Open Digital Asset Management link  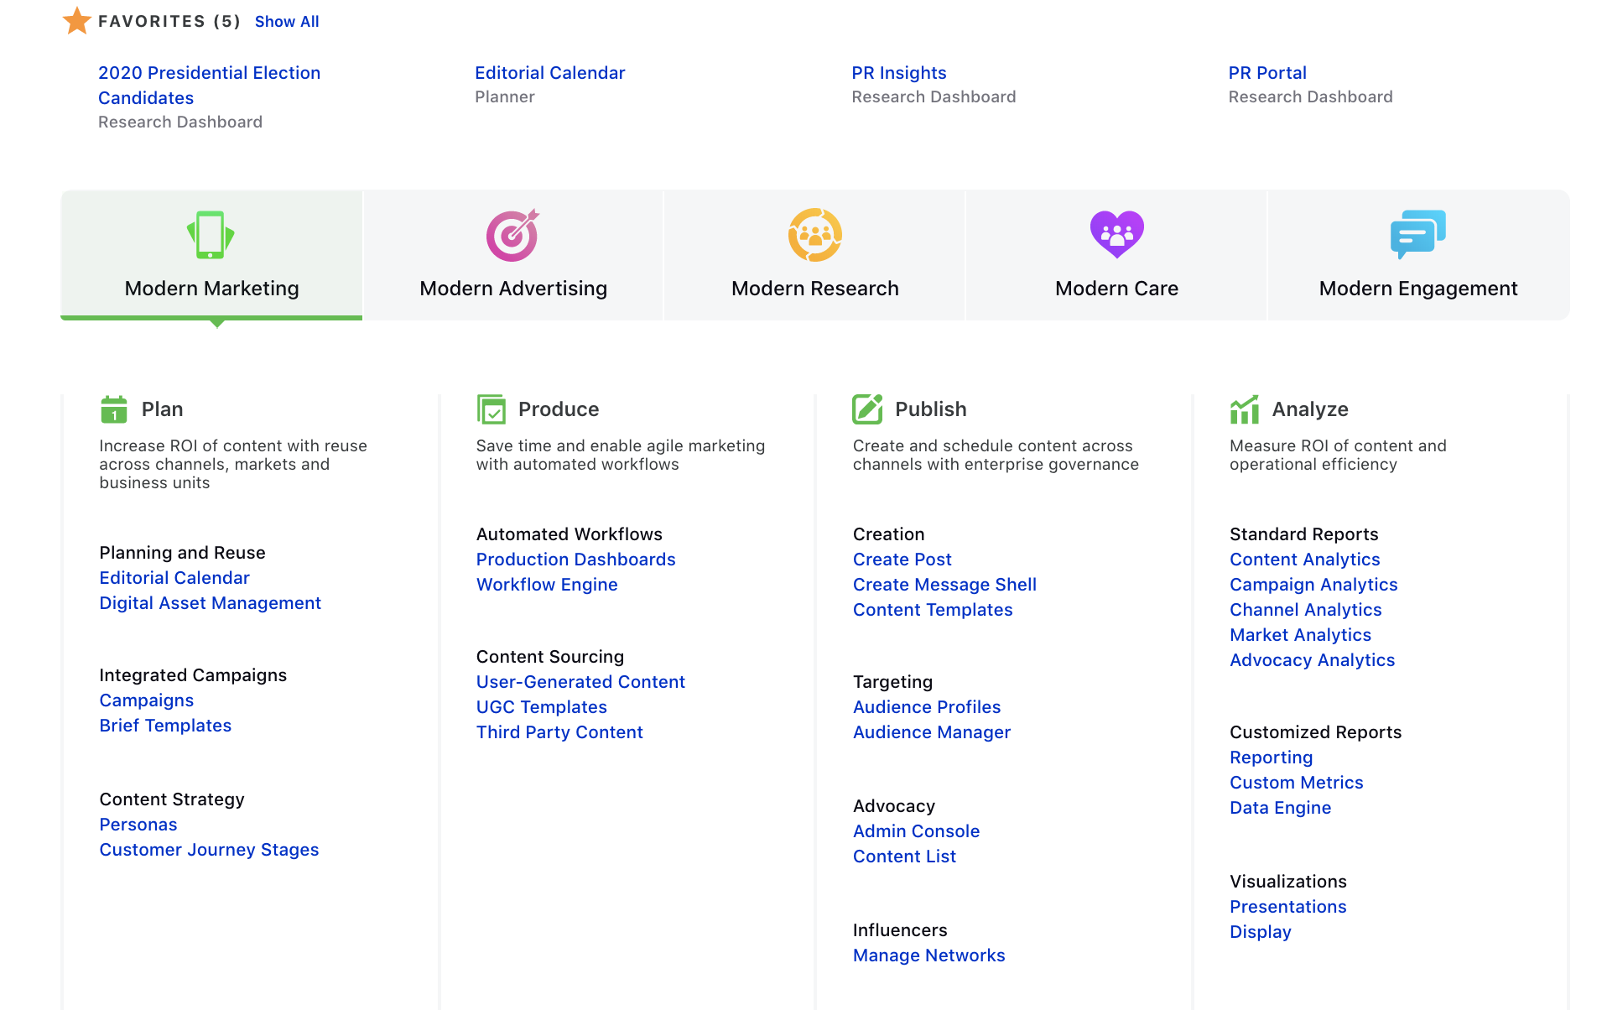(210, 603)
